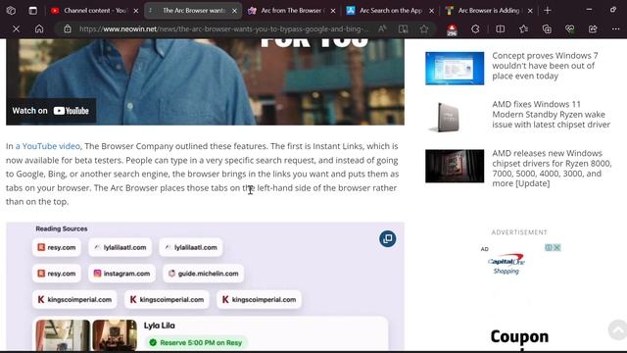The height and width of the screenshot is (353, 627).
Task: Switch to Channel content YouTube tab
Action: [94, 11]
